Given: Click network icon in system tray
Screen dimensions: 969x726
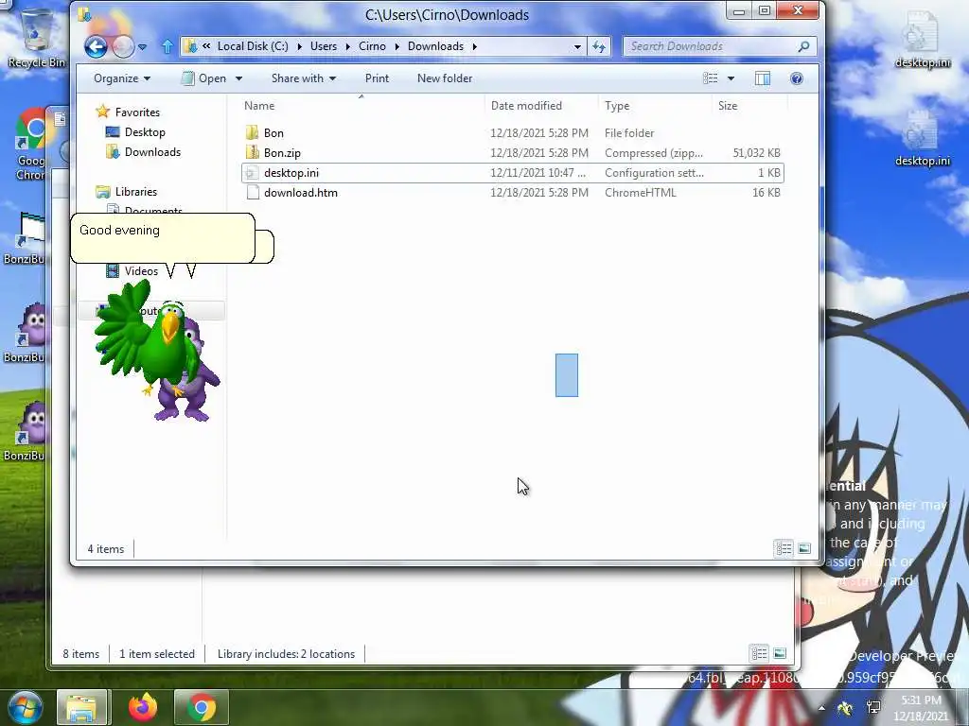Looking at the screenshot, I should tap(873, 707).
